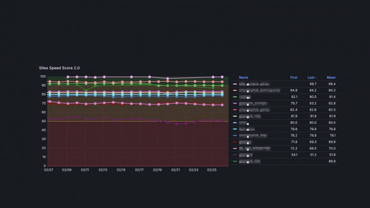Toggle the legend series name showing Mean 80.0
The width and height of the screenshot is (370, 208).
[x=244, y=123]
